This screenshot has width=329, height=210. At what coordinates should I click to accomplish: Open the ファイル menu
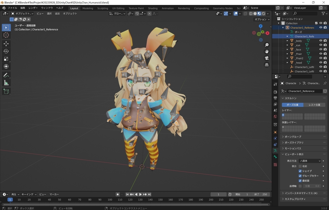[12, 8]
